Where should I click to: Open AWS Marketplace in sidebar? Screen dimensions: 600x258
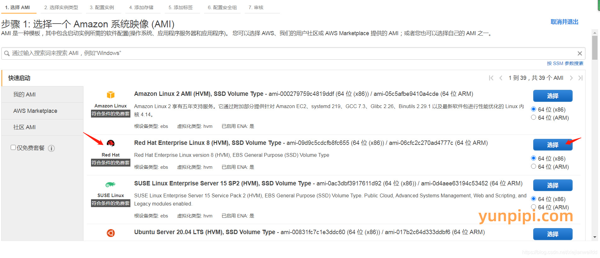[43, 111]
